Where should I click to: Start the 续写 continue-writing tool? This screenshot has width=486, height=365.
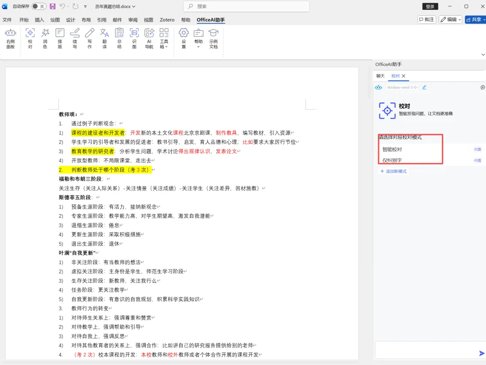click(x=75, y=39)
